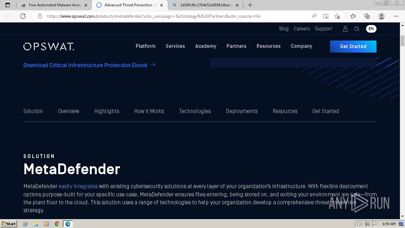The image size is (405, 228).
Task: Open Read aloud icon in address bar
Action: tap(314, 16)
